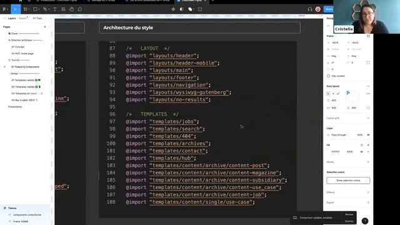
Task: Click the resize to fit icon
Action: (368, 36)
